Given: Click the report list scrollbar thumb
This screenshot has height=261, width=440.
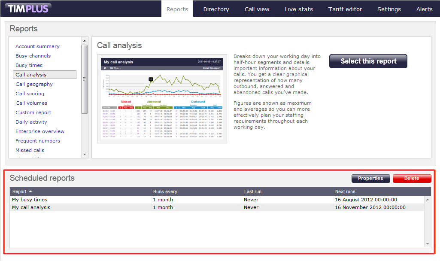Looking at the screenshot, I should 84,79.
